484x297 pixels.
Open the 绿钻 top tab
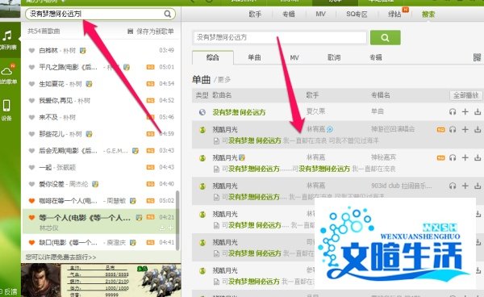394,15
